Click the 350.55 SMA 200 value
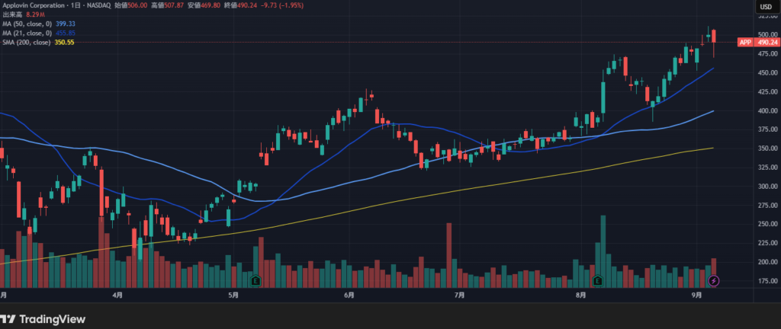The image size is (781, 329). [65, 43]
